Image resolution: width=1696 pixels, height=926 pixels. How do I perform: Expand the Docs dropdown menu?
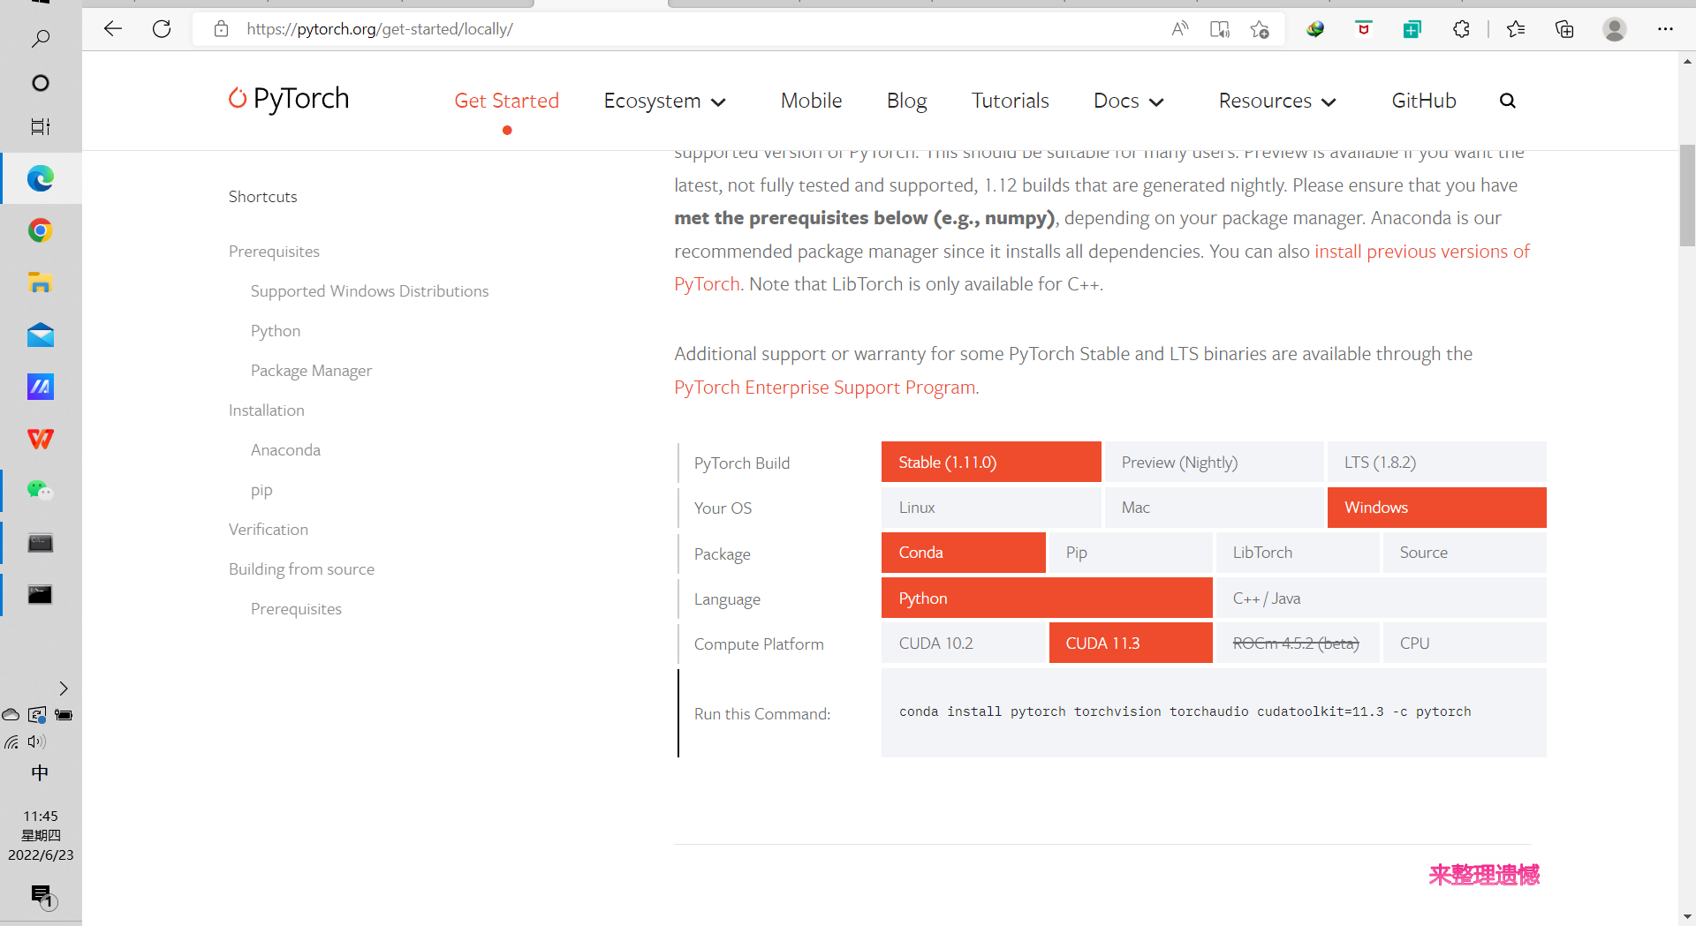(1128, 101)
